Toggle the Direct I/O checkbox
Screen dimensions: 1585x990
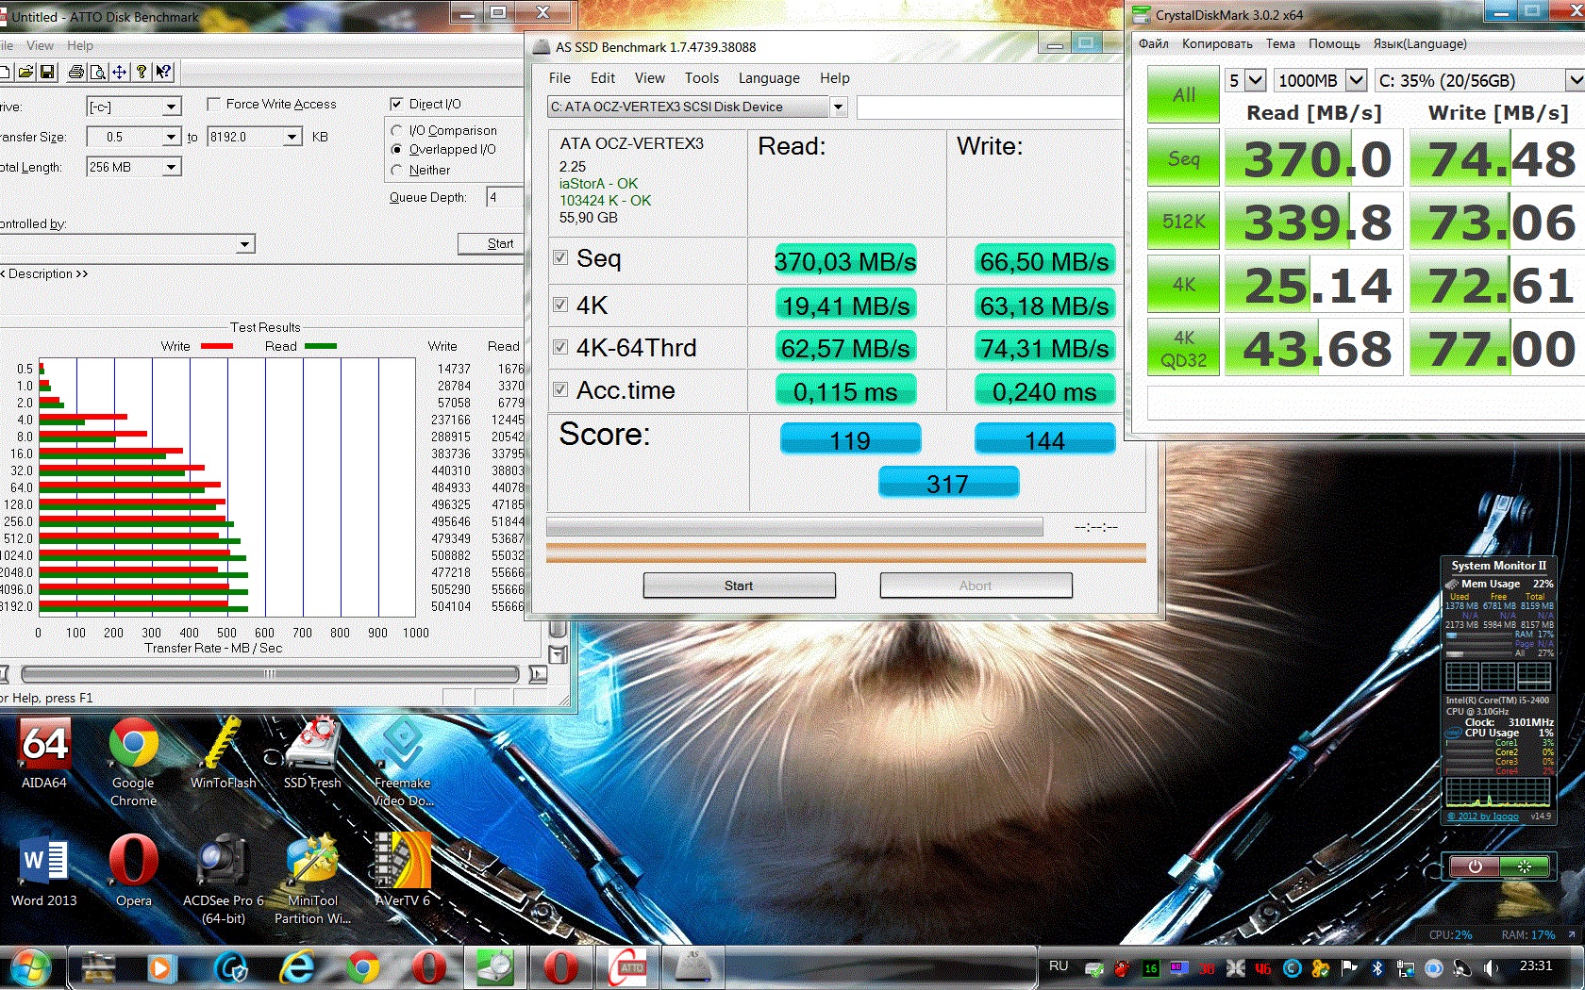(396, 104)
